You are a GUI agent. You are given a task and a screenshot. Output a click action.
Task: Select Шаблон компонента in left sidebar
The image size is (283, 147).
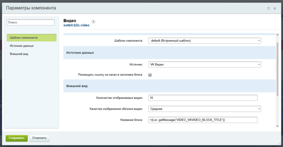32,38
